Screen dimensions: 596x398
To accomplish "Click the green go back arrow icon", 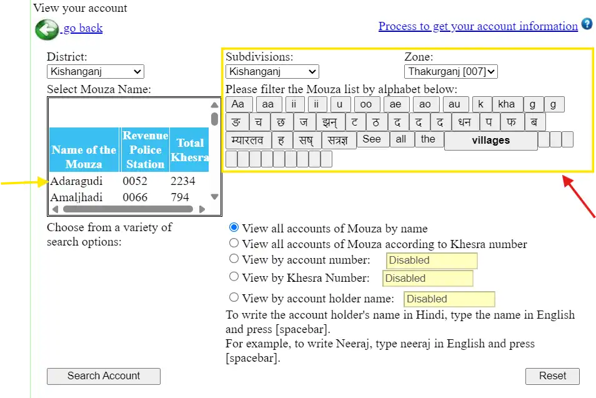I will coord(47,29).
